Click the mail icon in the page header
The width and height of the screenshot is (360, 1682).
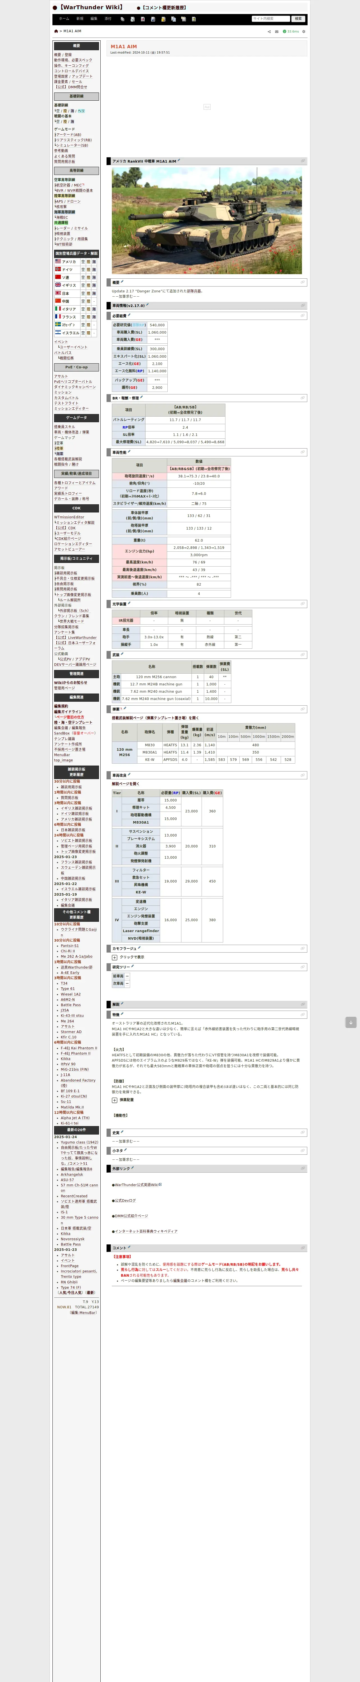pyautogui.click(x=276, y=31)
